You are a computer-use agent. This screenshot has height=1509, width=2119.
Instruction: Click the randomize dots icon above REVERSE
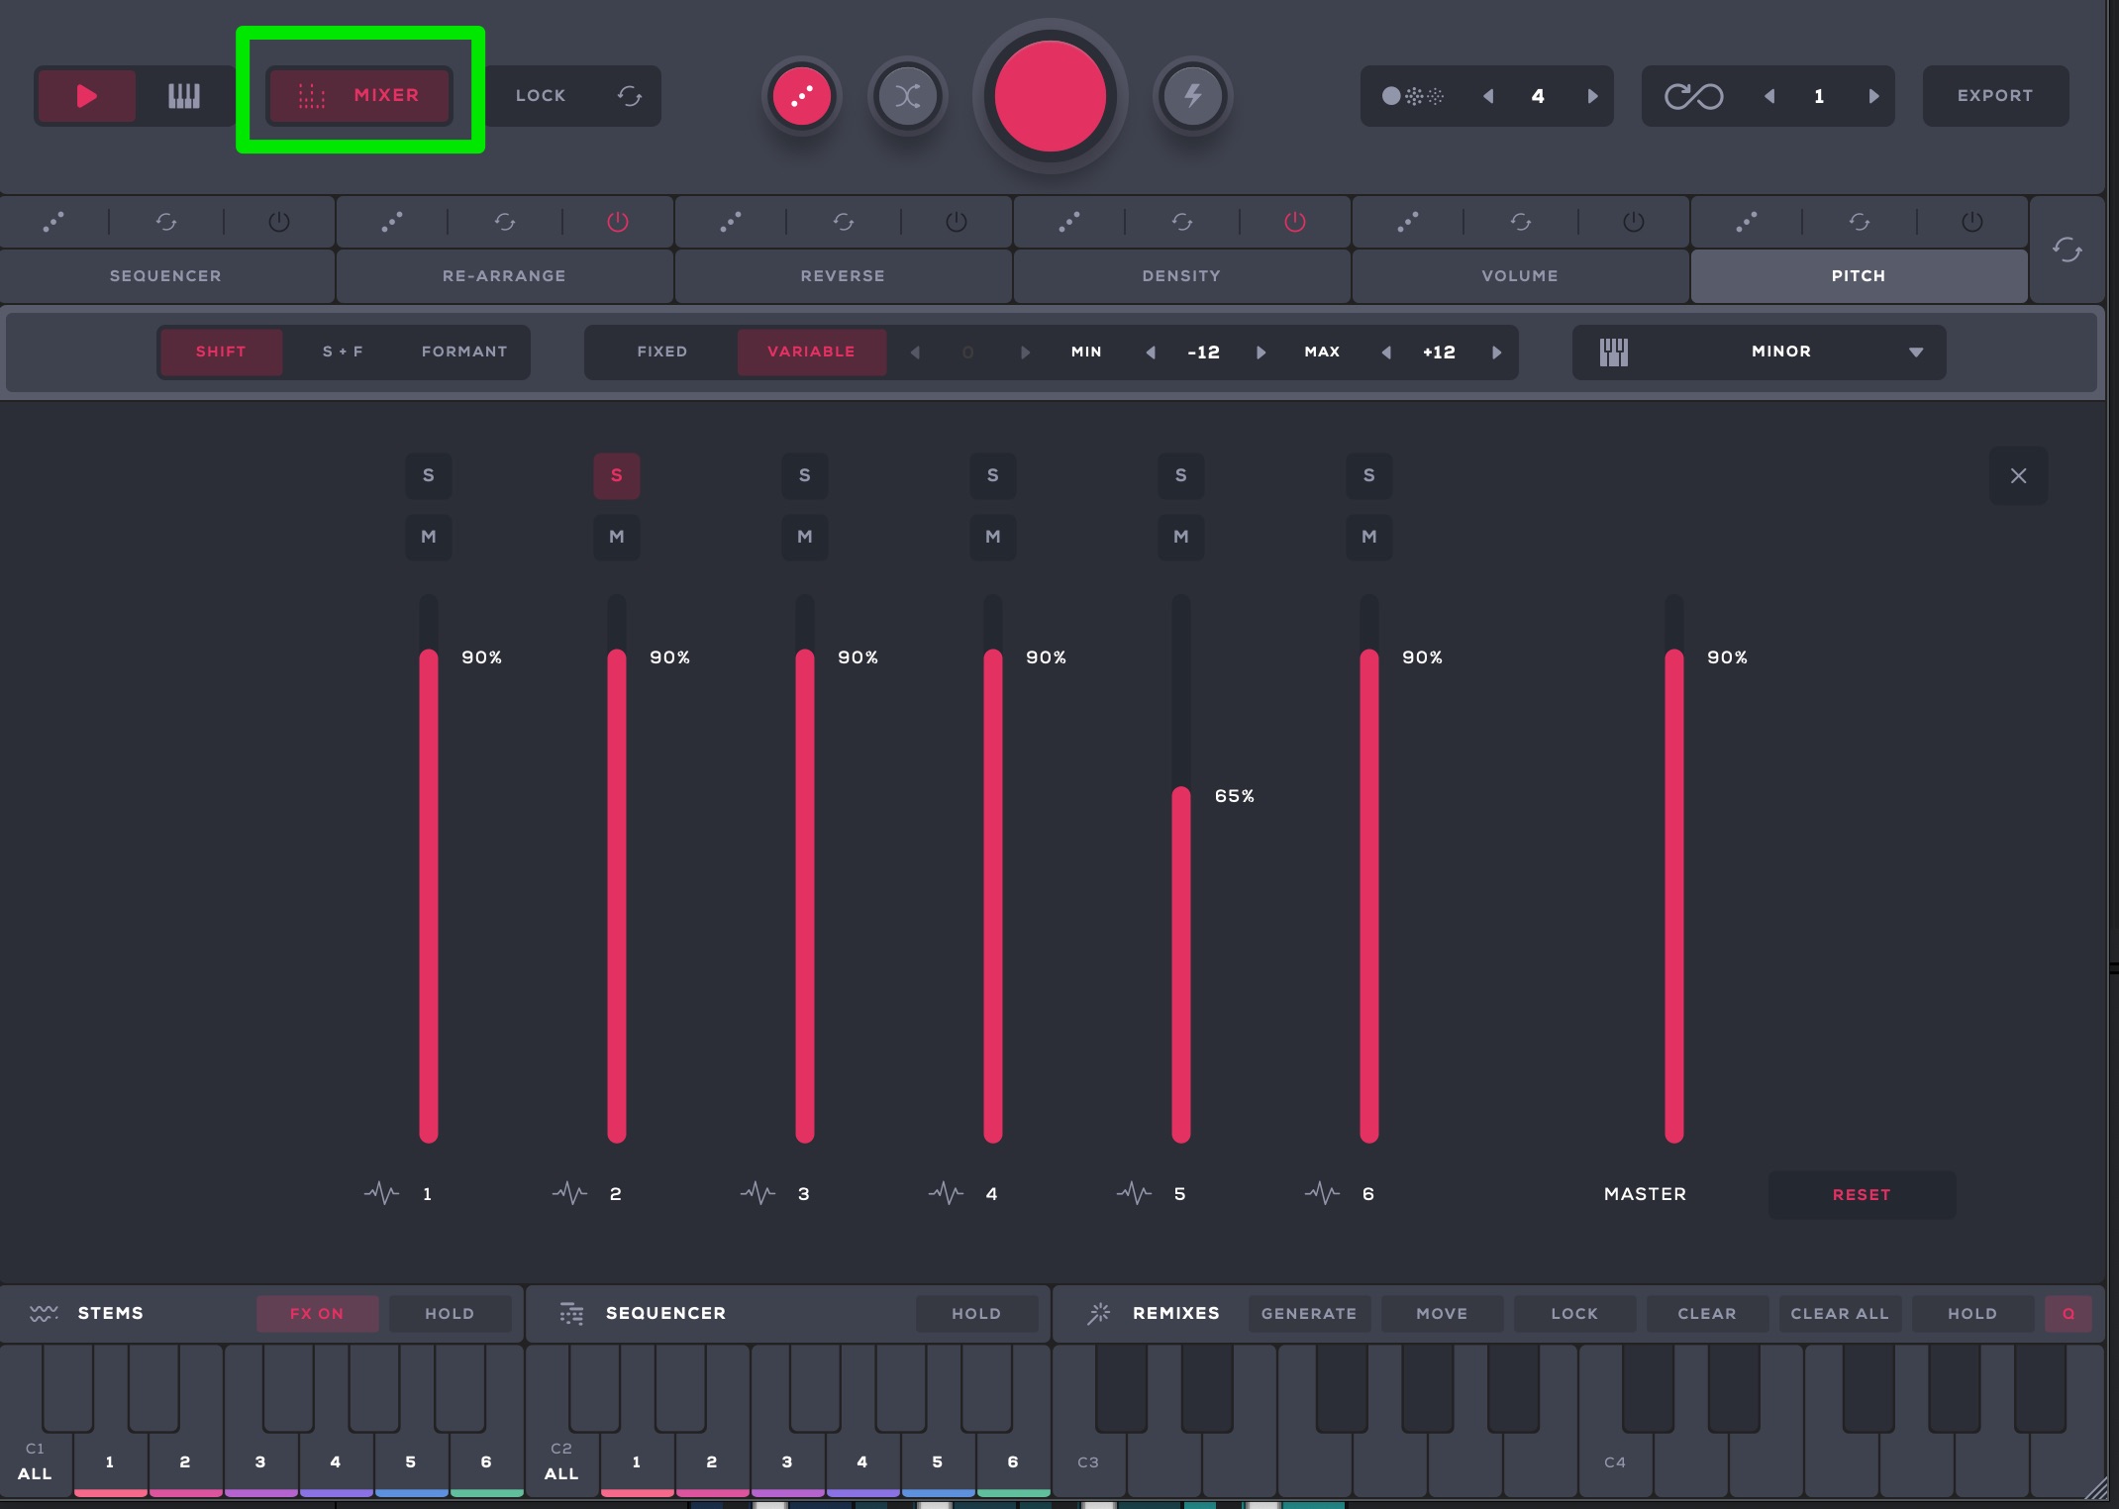click(x=731, y=222)
